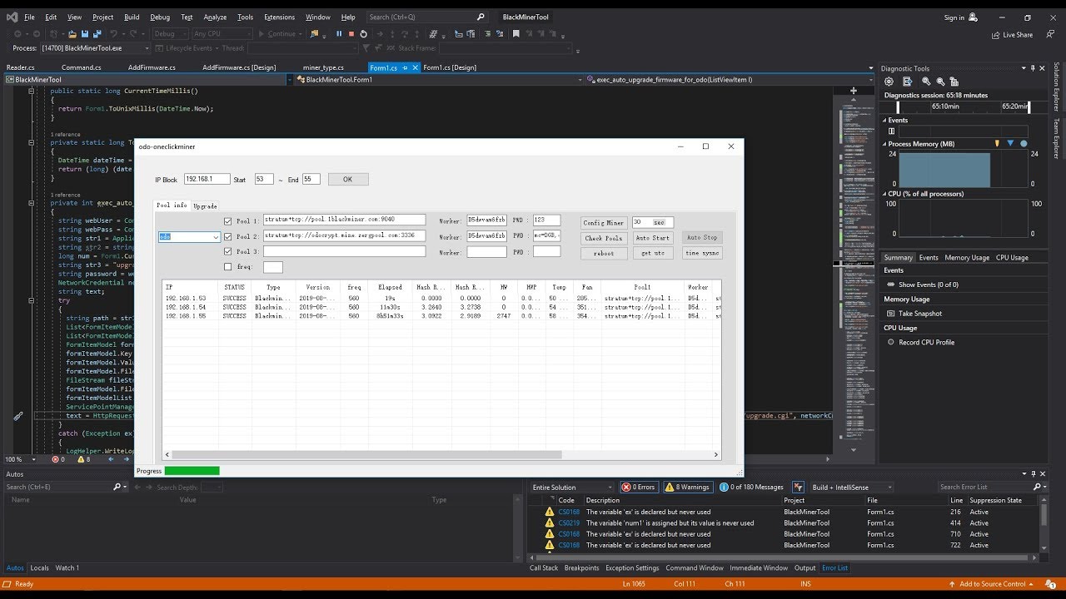Viewport: 1066px width, 599px height.
Task: Click the OK button in odo-oneclickminer
Action: [348, 179]
